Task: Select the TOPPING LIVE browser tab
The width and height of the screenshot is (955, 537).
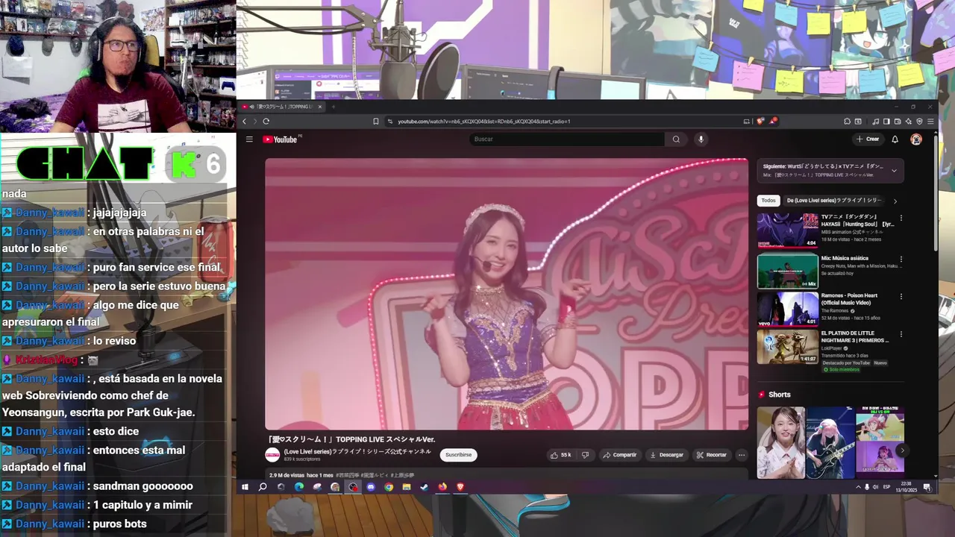Action: [282, 107]
